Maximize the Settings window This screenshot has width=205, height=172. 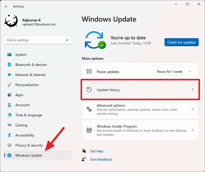pos(187,4)
